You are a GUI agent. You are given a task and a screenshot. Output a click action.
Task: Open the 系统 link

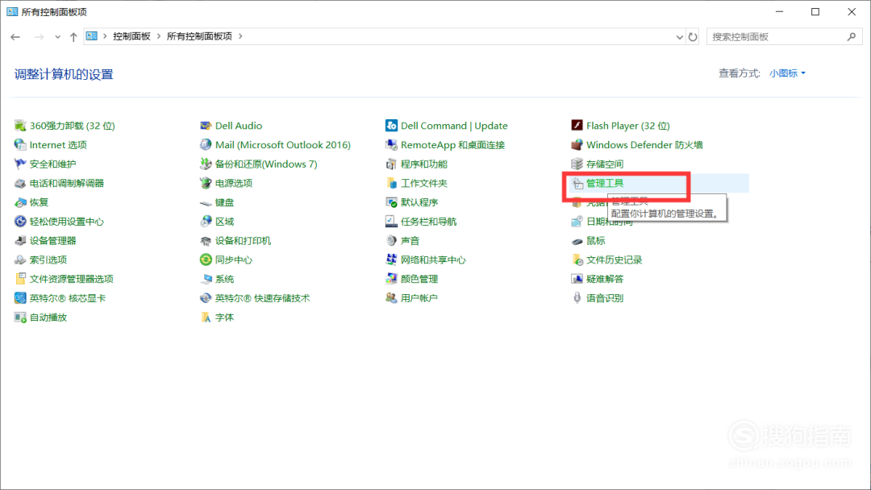(x=224, y=279)
